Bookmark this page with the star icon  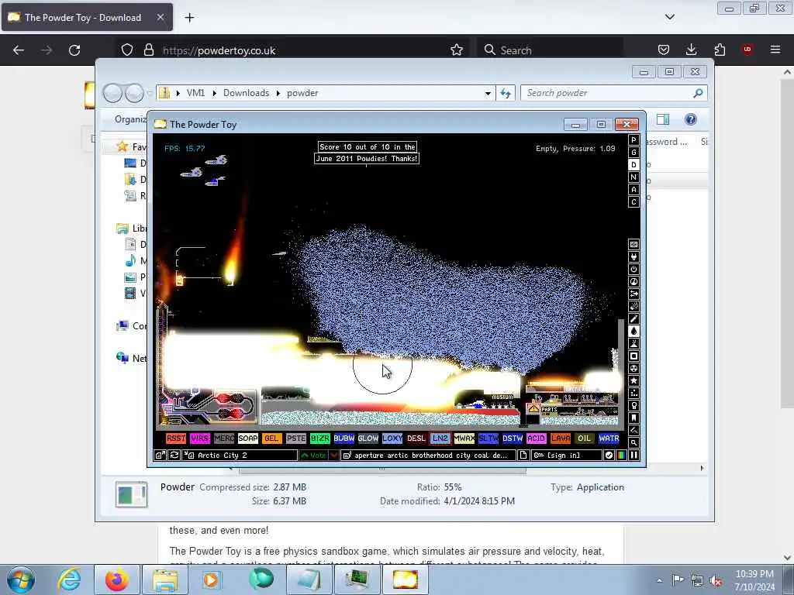456,50
